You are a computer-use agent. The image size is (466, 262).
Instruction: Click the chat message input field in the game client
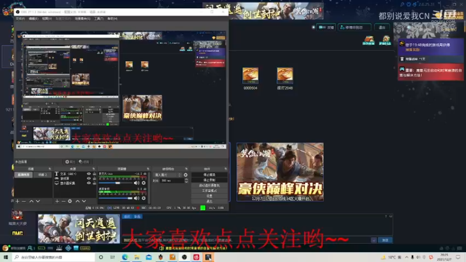(246, 240)
